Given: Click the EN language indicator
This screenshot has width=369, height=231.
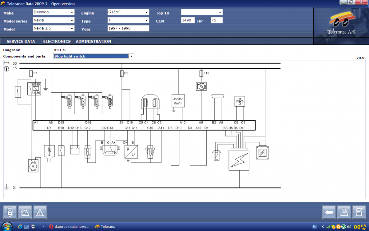Looking at the screenshot, I should [x=314, y=227].
